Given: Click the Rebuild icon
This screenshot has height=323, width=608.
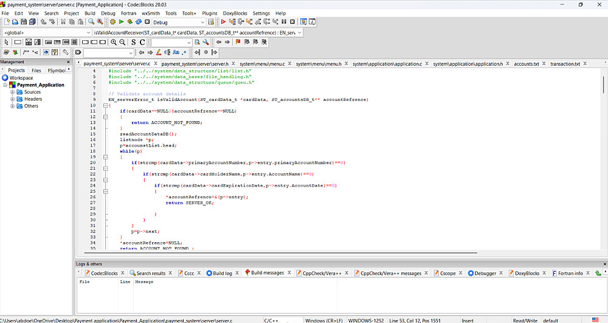Looking at the screenshot, I should [x=139, y=22].
